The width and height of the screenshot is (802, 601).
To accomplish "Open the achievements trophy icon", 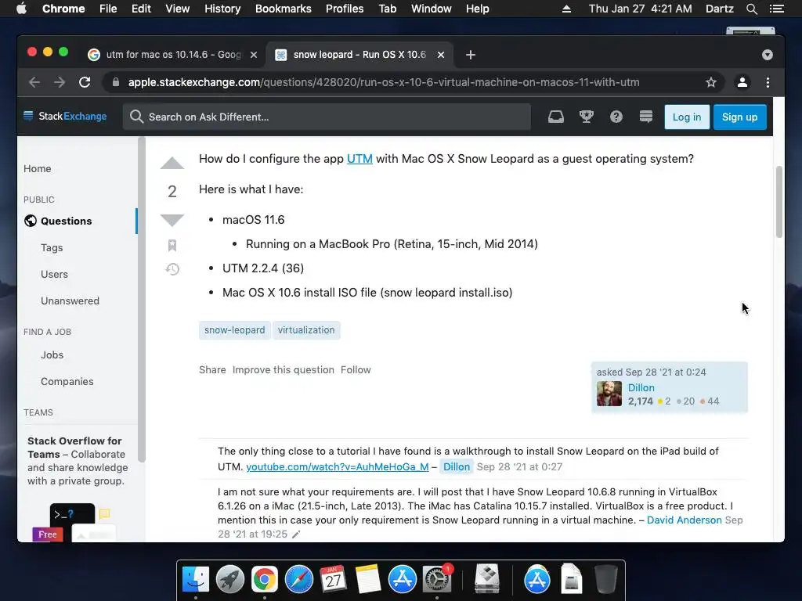I will point(586,117).
